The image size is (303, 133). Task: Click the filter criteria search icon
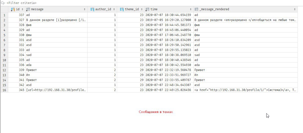[x=3, y=3]
